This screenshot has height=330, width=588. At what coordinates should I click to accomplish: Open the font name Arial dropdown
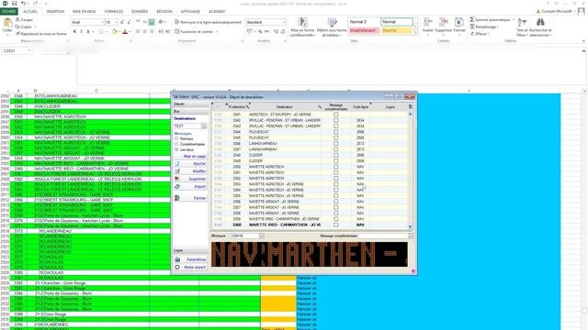(x=103, y=22)
